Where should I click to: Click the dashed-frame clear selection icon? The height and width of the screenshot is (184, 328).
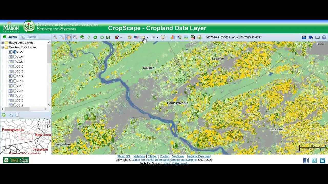[163, 37]
